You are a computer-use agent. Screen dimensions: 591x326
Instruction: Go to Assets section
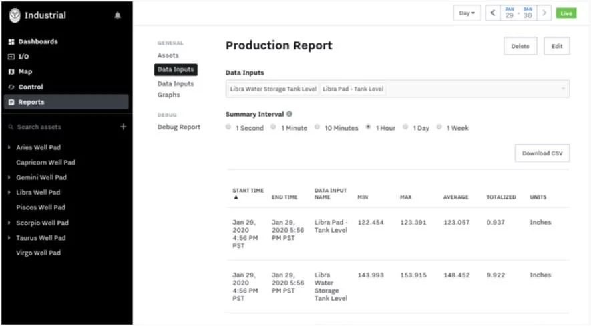(x=168, y=55)
